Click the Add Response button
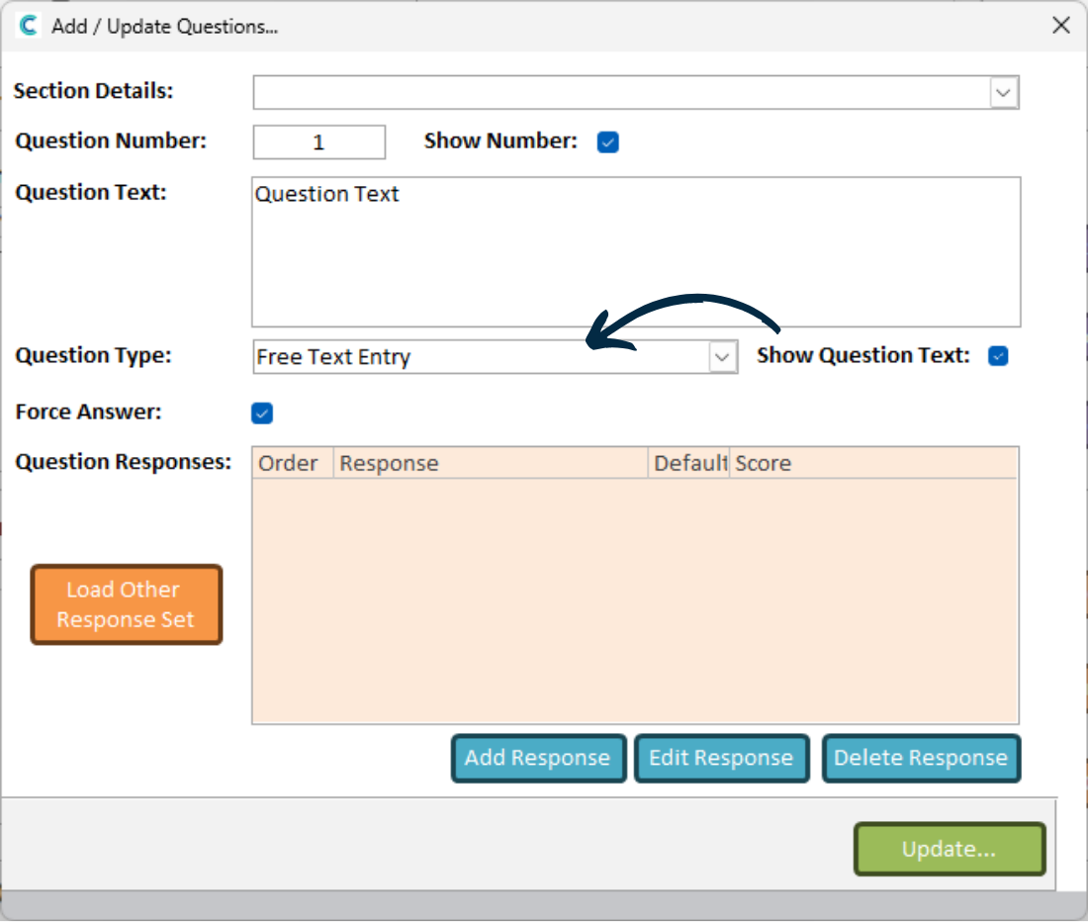The width and height of the screenshot is (1088, 924). (x=538, y=759)
